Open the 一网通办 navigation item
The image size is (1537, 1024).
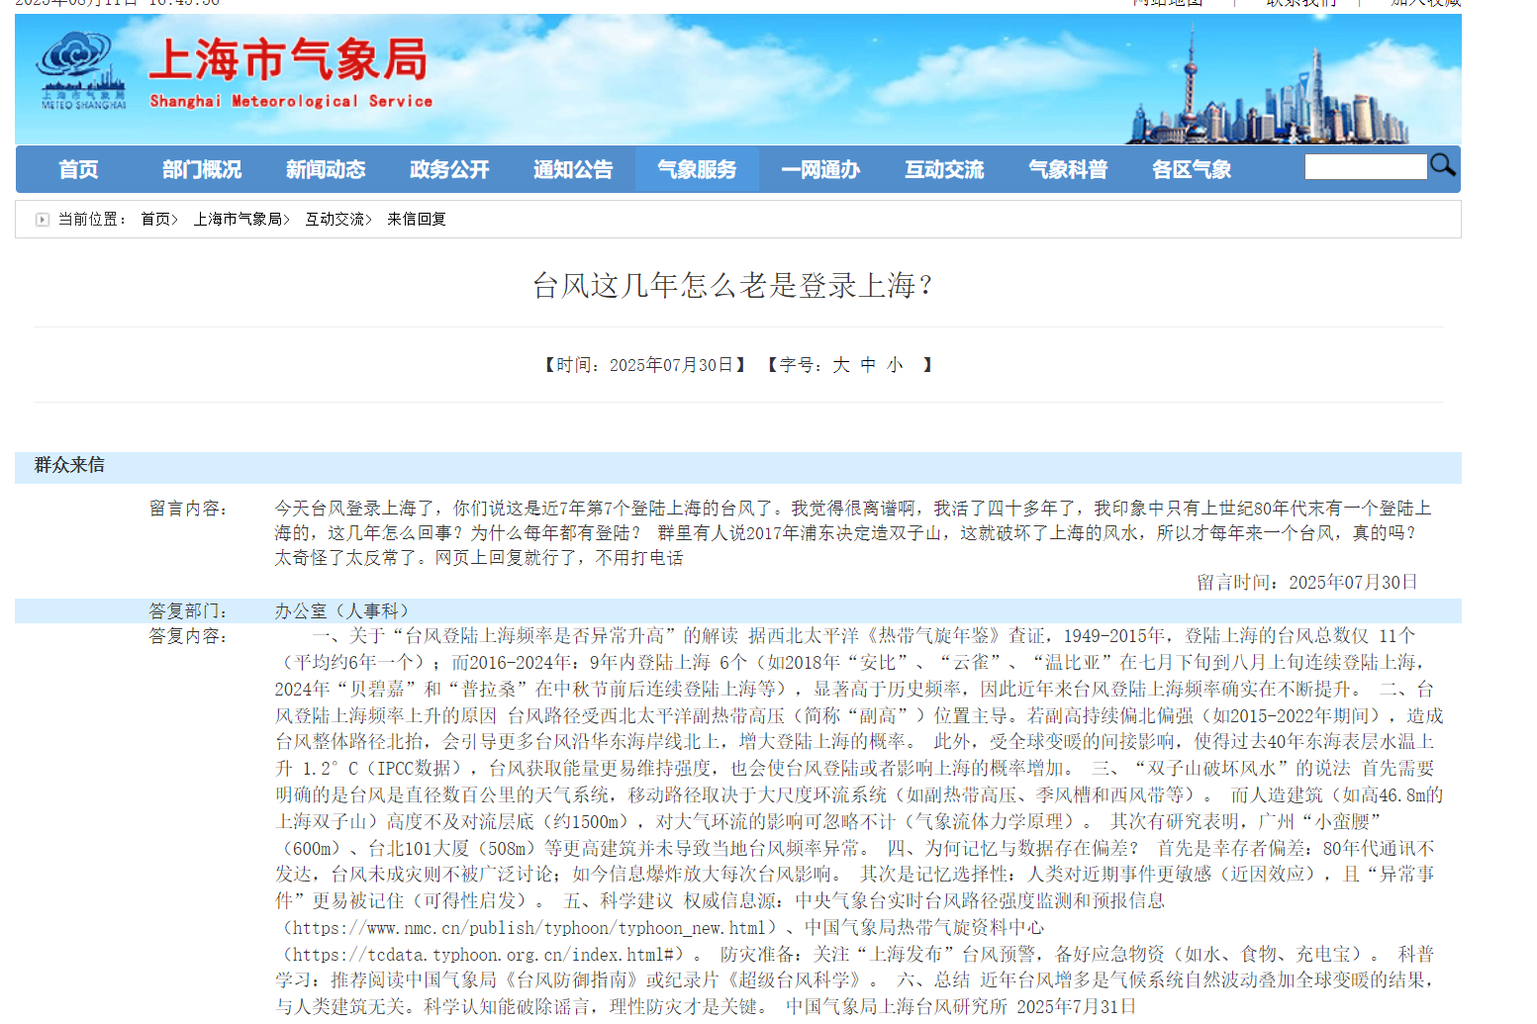820,169
